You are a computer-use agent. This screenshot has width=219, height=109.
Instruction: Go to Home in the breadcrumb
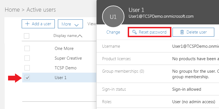coord(12,10)
